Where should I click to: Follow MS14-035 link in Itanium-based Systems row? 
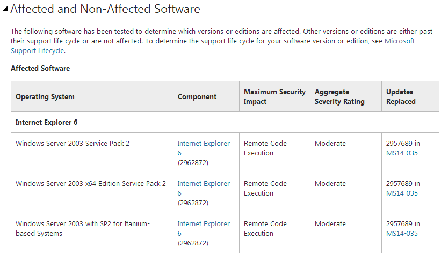pyautogui.click(x=402, y=234)
